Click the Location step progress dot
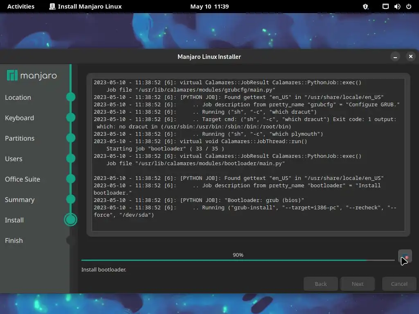 coord(71,97)
